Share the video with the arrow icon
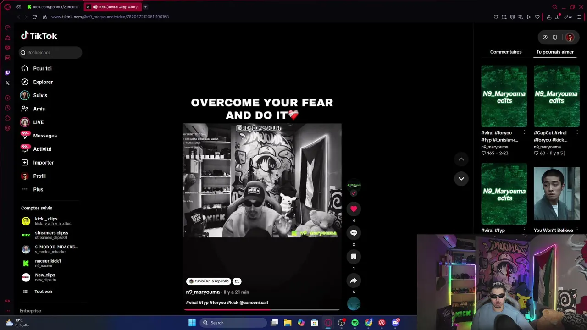This screenshot has height=330, width=587. click(354, 280)
